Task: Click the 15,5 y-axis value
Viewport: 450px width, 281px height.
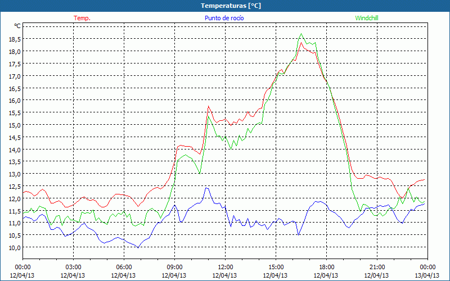Action: coord(15,113)
